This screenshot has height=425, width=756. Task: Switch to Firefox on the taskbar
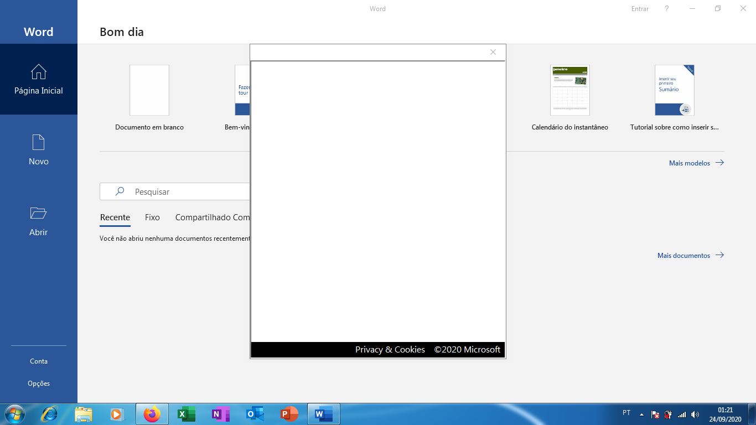(152, 414)
